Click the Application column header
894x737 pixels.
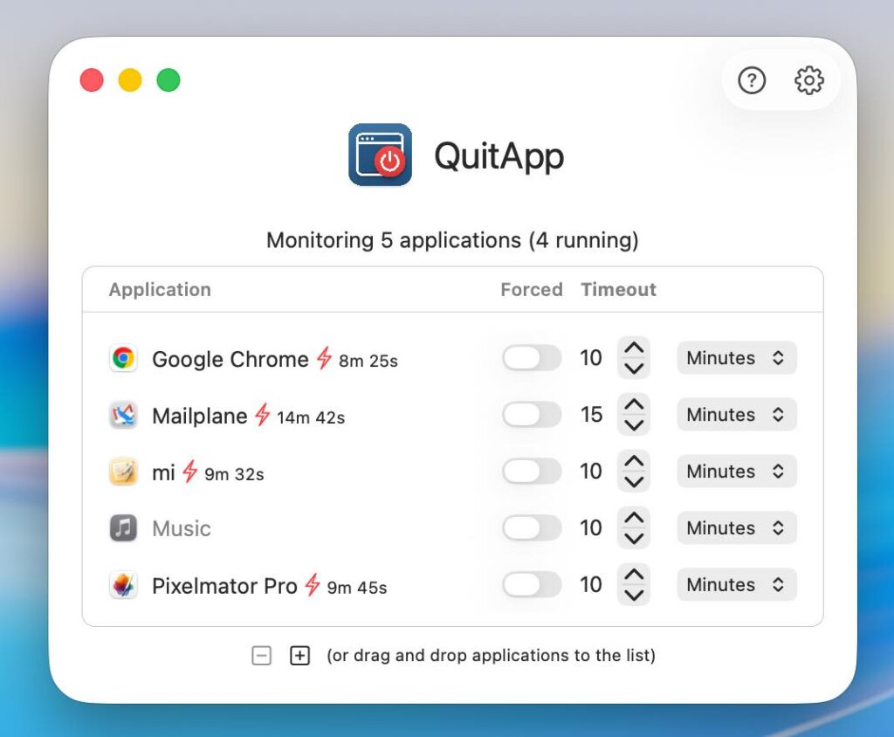[x=160, y=290]
